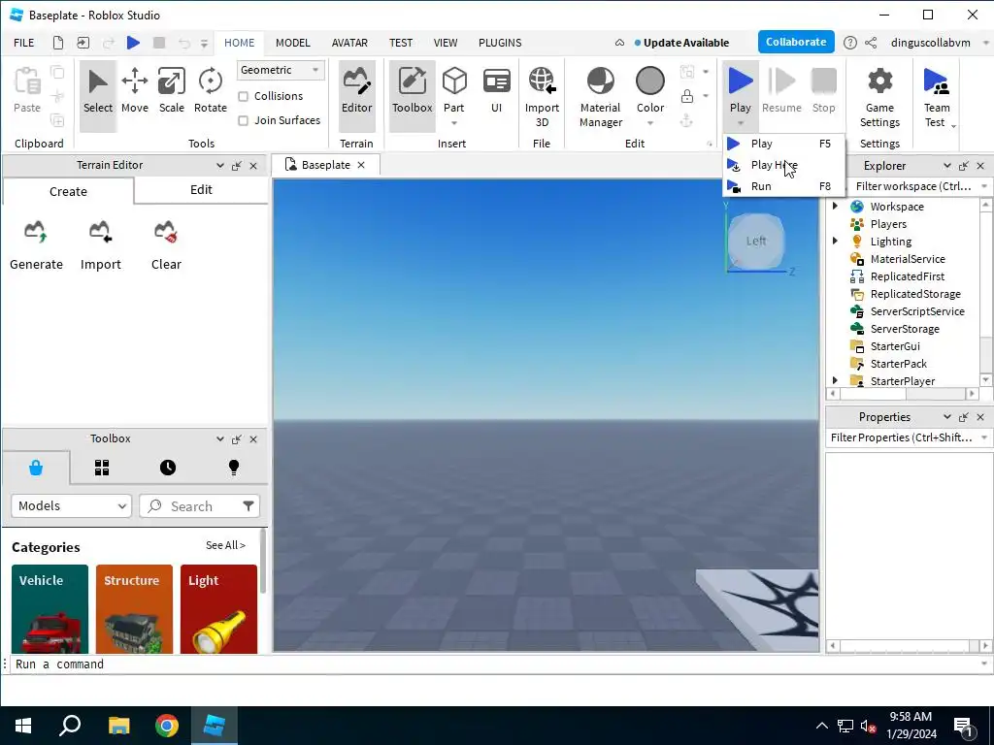The width and height of the screenshot is (994, 745).
Task: Click the Collaborate button
Action: (796, 42)
